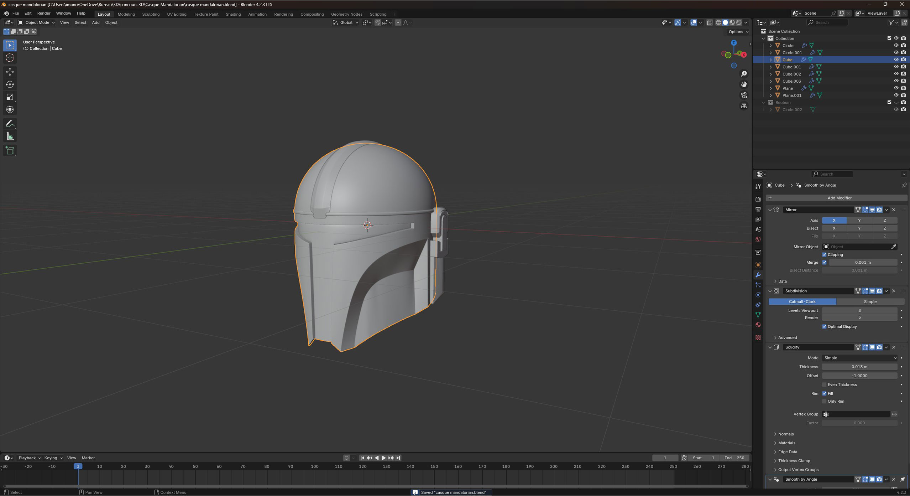
Task: Expand the Circle.001 outliner entry
Action: click(x=771, y=53)
